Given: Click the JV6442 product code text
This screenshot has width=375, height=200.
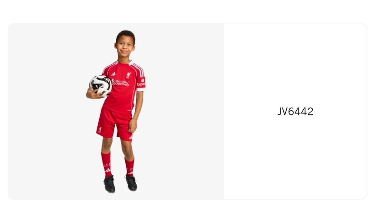Looking at the screenshot, I should 295,112.
